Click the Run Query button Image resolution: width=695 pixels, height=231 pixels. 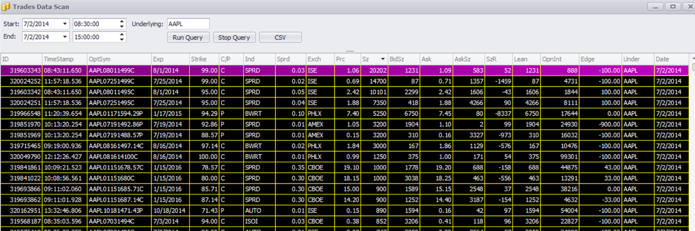pyautogui.click(x=188, y=37)
